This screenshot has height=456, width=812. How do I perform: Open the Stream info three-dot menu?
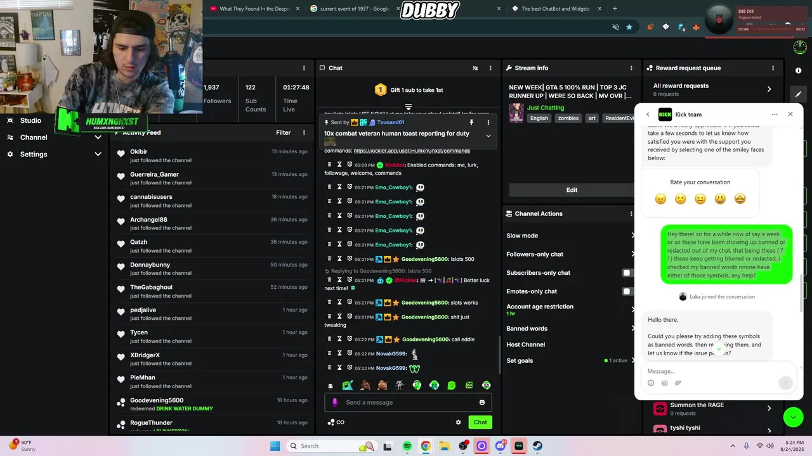pos(631,68)
